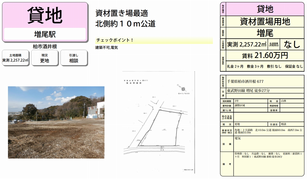Click 敷引 なし
The image size is (307, 179).
pos(274,66)
